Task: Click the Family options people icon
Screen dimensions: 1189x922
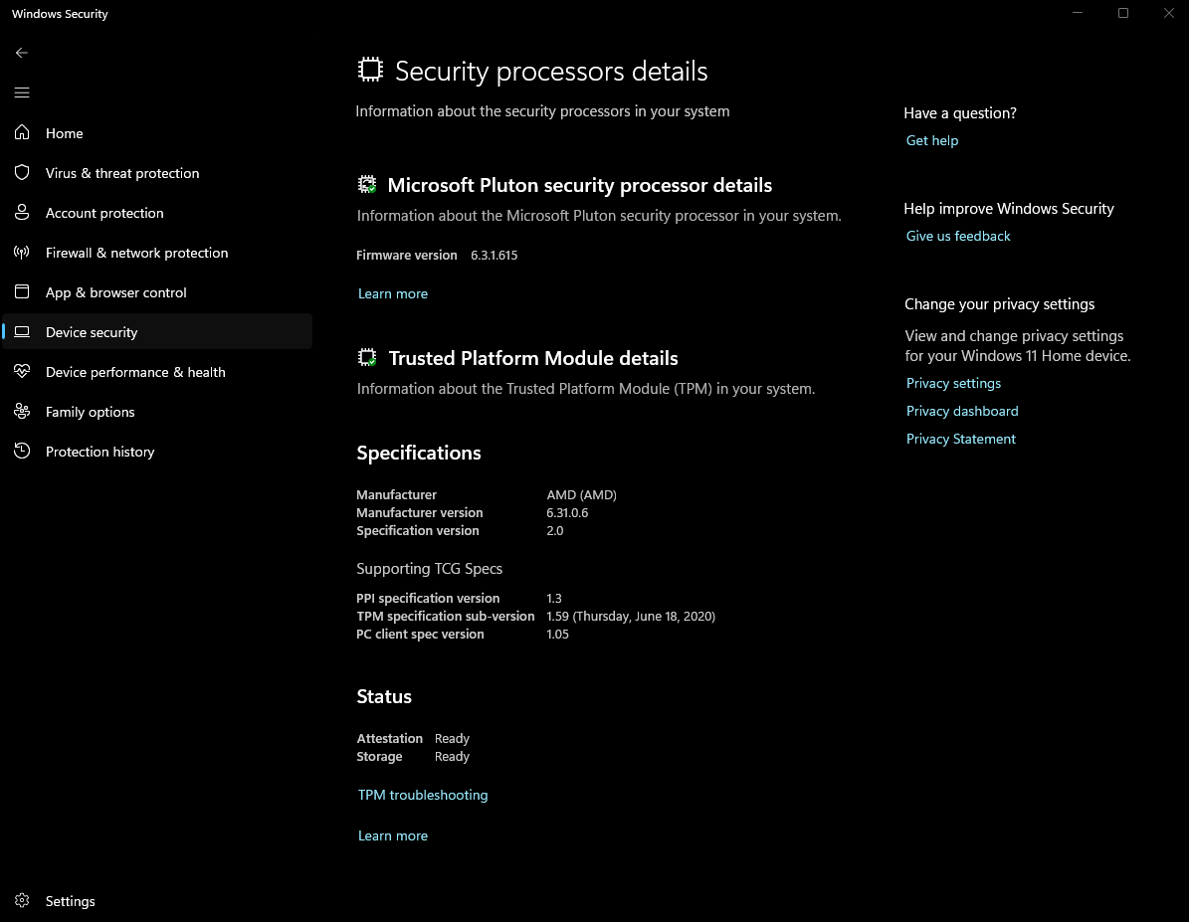Action: pos(22,412)
